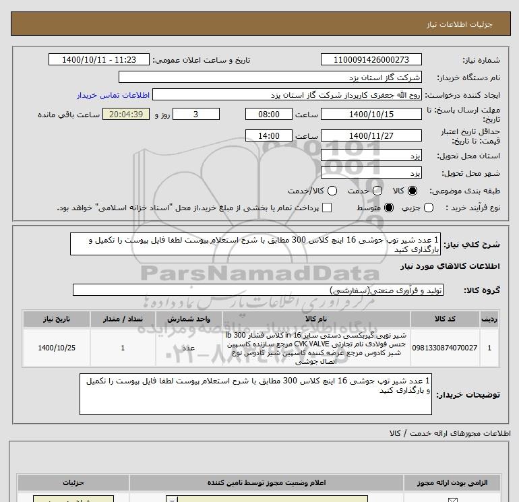Viewport: 519px width, 502px height.
Task: Click the price validity date 1400/11/27
Action: pyautogui.click(x=371, y=135)
